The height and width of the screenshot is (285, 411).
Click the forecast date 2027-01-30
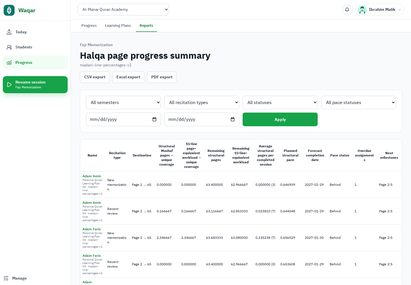(314, 238)
